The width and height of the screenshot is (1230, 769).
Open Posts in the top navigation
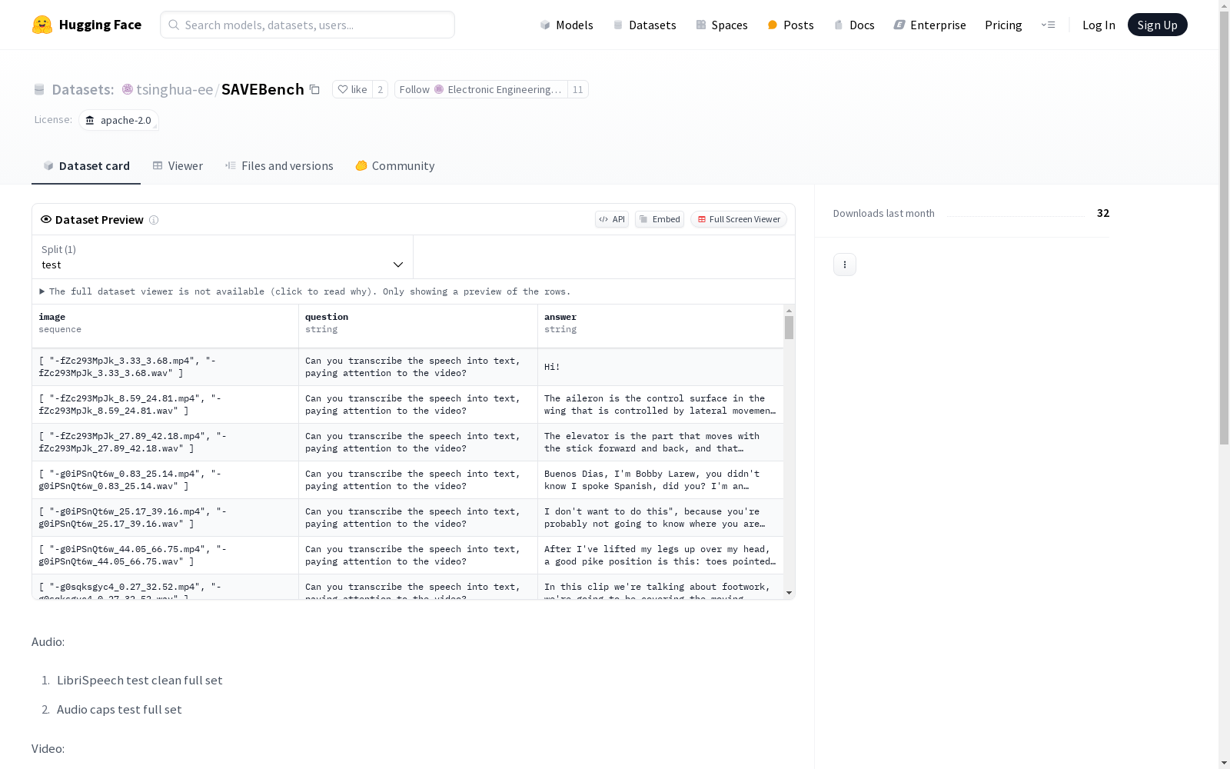[x=790, y=25]
